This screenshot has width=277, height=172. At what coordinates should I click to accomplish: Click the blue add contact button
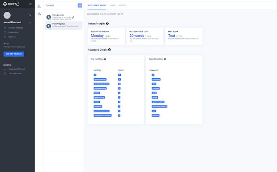tap(80, 6)
